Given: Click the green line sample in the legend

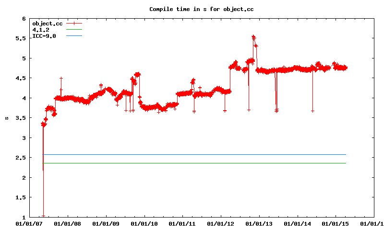Looking at the screenshot, I should pyautogui.click(x=74, y=30).
